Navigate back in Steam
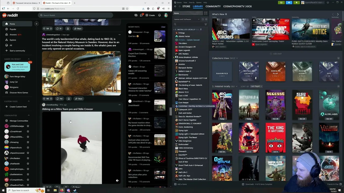 [175, 6]
